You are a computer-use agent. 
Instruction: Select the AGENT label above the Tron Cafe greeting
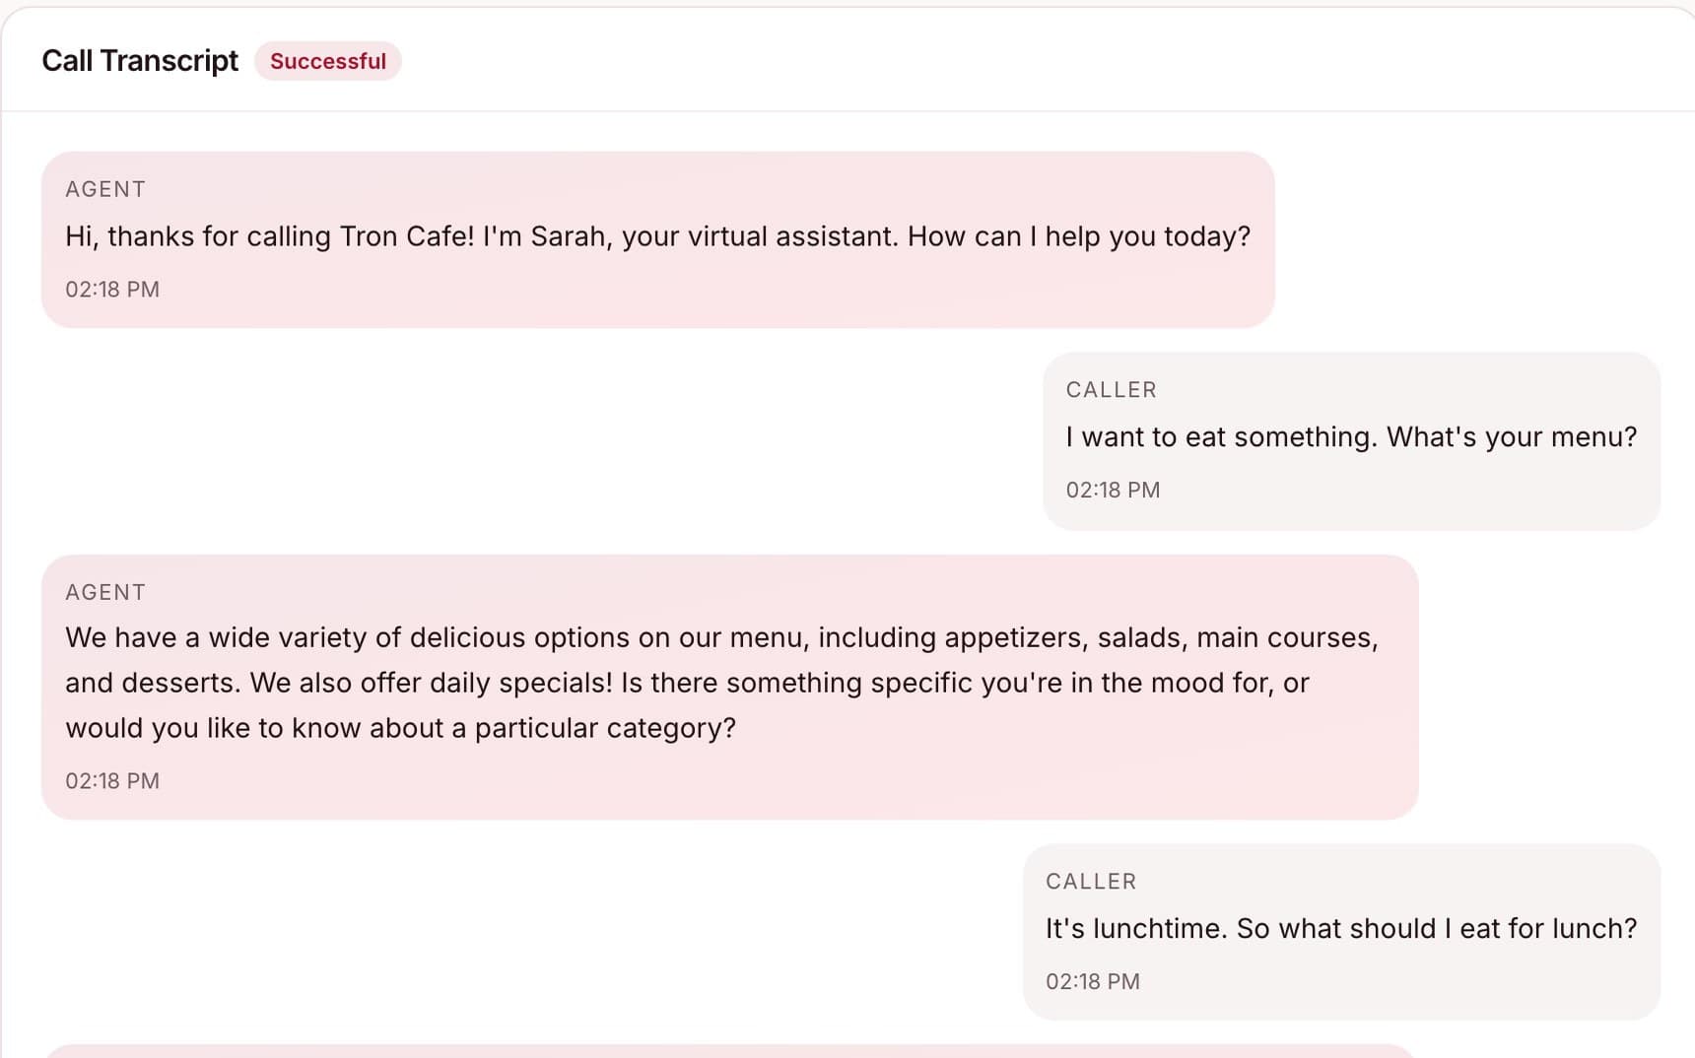point(105,189)
